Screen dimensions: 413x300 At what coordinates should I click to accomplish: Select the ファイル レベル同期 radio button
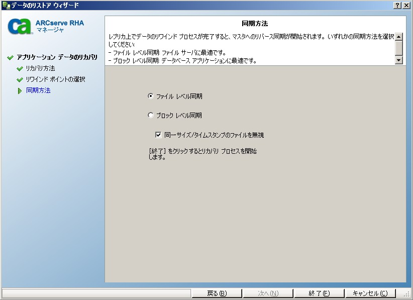tap(150, 96)
